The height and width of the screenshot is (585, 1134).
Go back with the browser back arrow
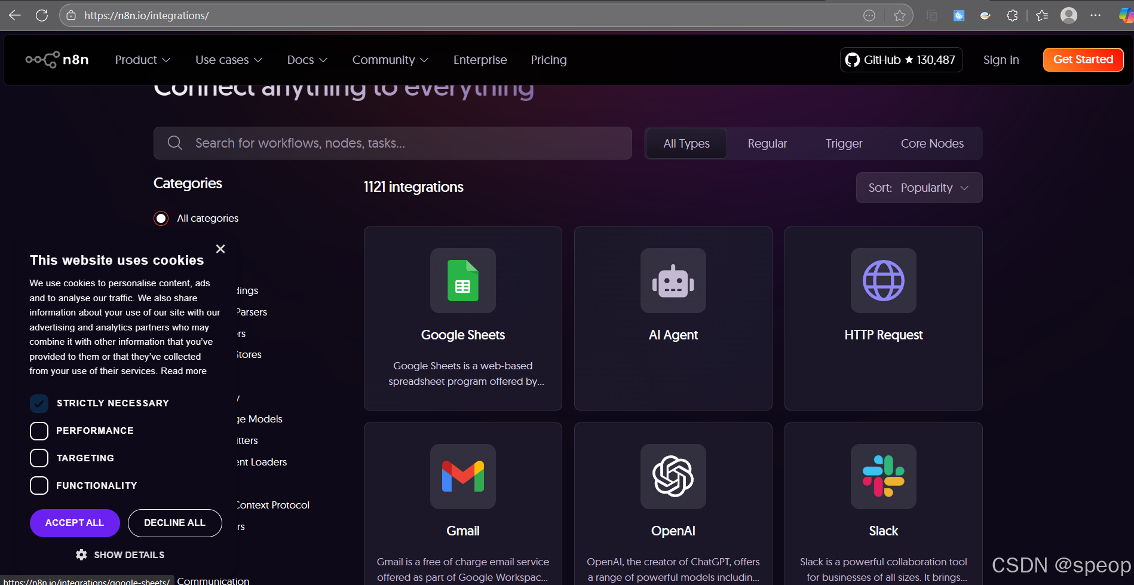pos(15,16)
